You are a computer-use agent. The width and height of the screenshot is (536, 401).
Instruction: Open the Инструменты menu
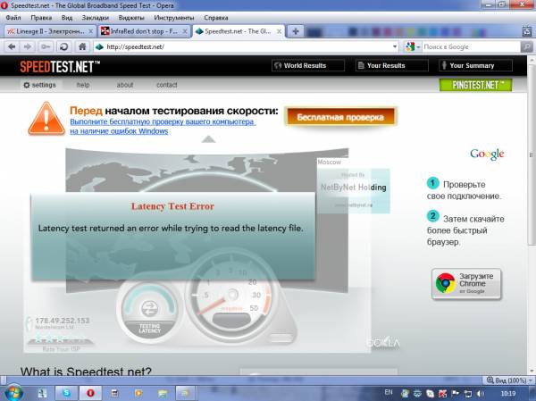coord(174,18)
